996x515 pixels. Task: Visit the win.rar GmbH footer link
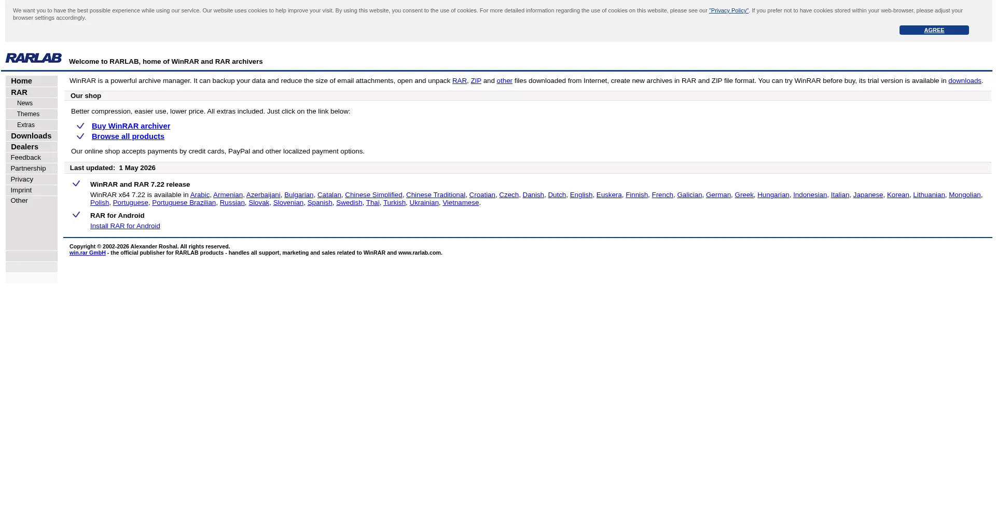coord(88,253)
